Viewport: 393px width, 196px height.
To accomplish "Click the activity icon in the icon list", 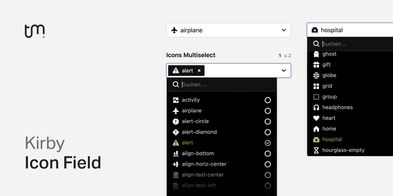I will pos(190,100).
